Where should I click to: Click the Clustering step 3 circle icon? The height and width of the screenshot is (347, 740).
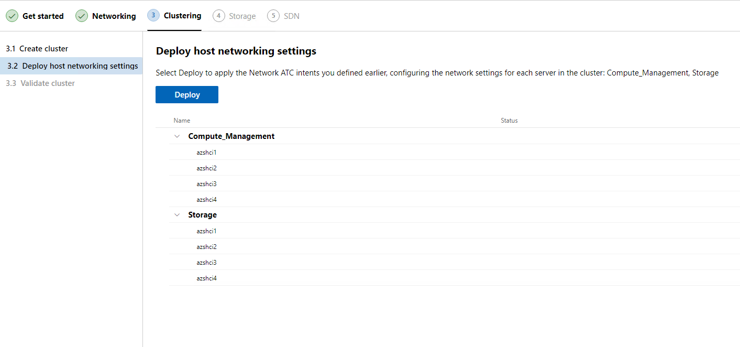(153, 16)
